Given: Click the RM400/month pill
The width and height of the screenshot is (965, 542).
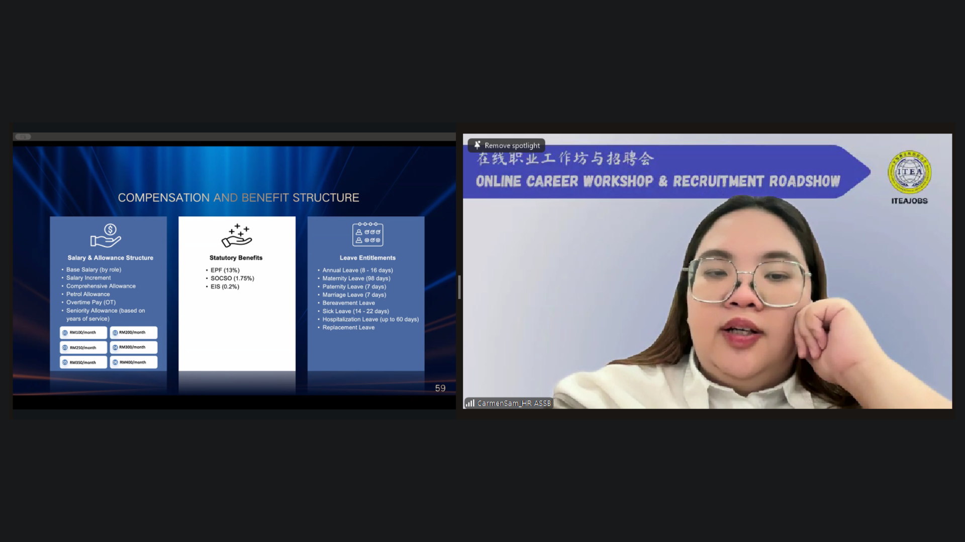Looking at the screenshot, I should [133, 362].
